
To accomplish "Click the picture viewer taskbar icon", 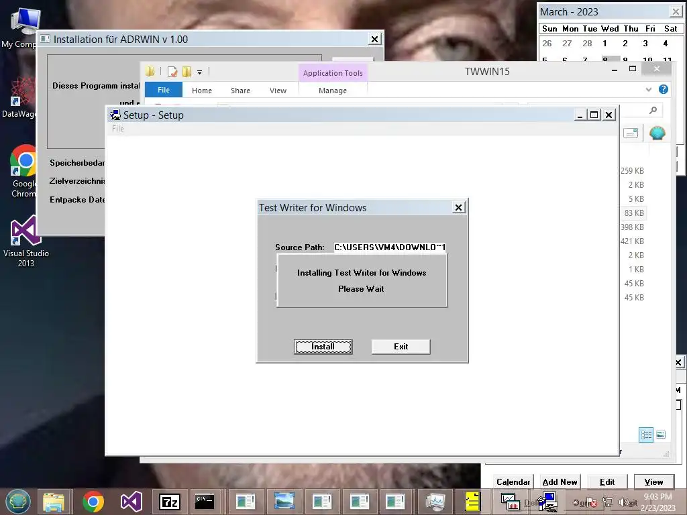I will click(x=284, y=502).
